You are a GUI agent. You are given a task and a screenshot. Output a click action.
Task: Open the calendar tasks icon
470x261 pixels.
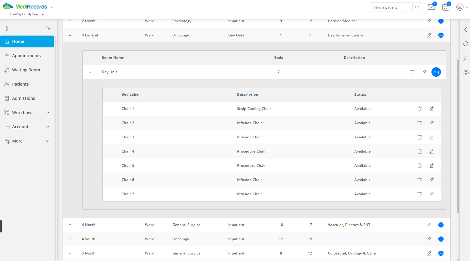(x=445, y=7)
